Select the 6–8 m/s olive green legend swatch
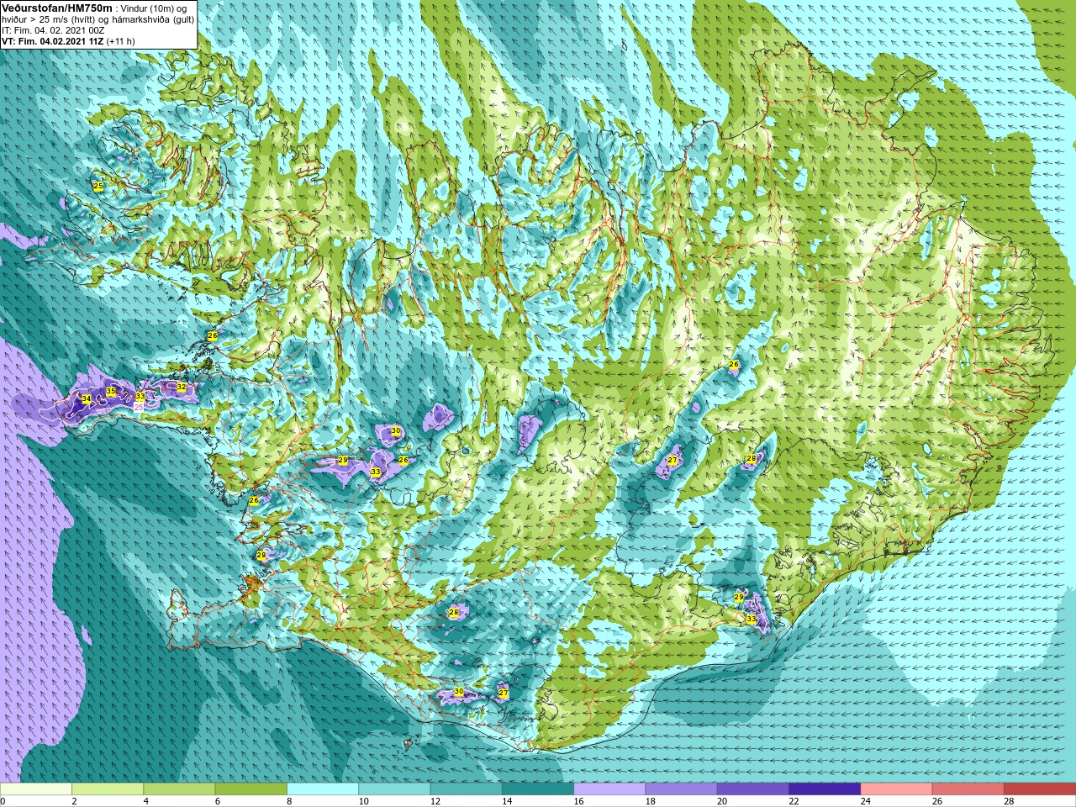This screenshot has width=1076, height=807. point(251,789)
